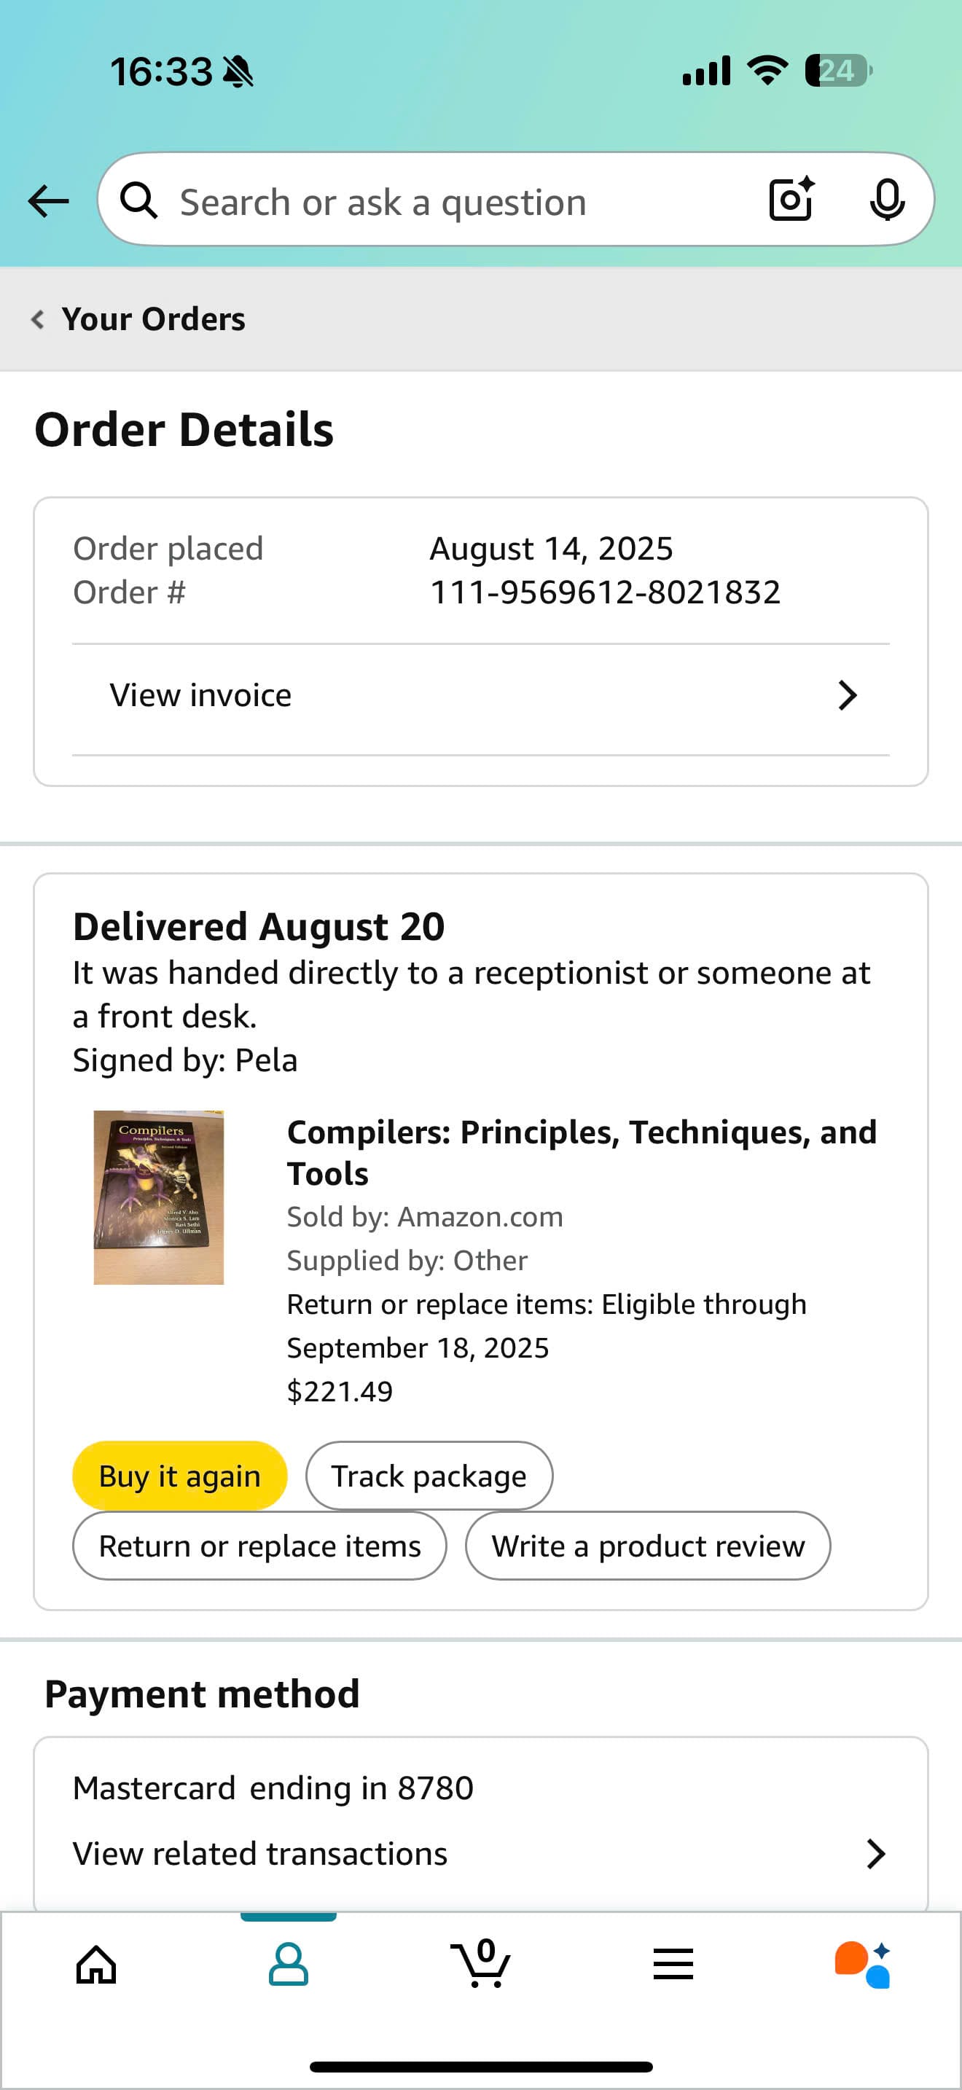Focus the search or ask input field
Screen dimensions: 962x2090
[x=454, y=201]
